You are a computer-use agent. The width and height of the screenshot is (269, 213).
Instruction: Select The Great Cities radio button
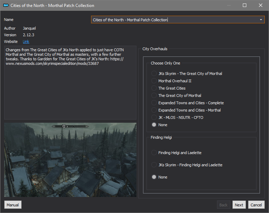[168, 88]
